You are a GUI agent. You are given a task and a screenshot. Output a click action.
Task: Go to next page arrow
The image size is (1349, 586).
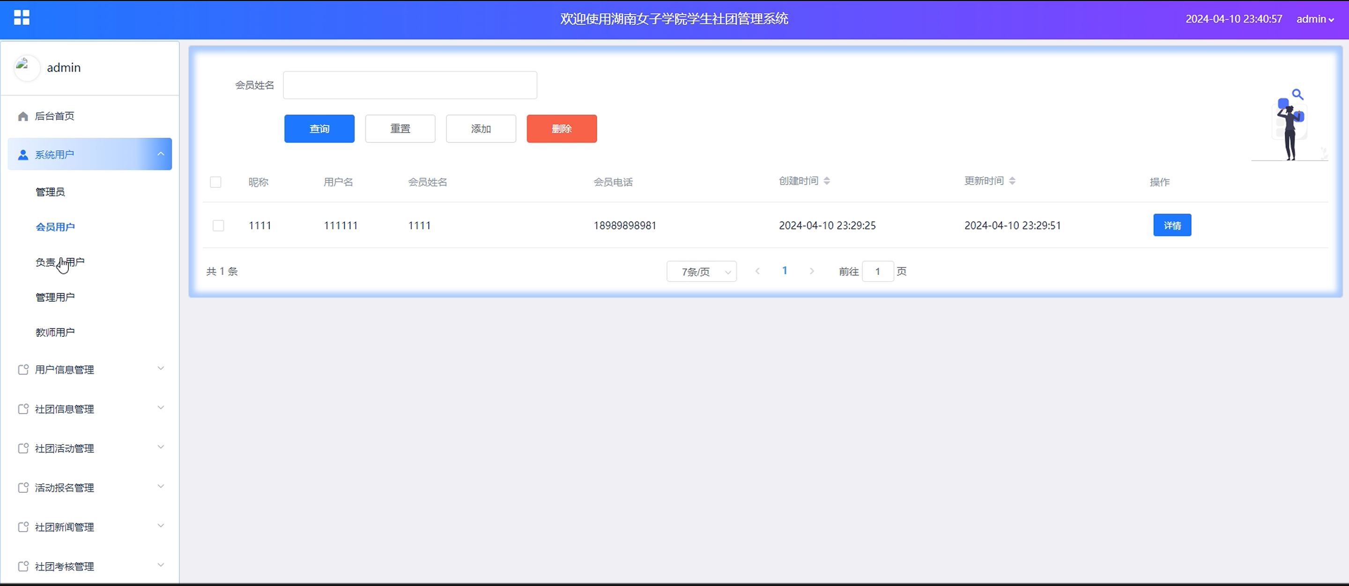(x=812, y=271)
